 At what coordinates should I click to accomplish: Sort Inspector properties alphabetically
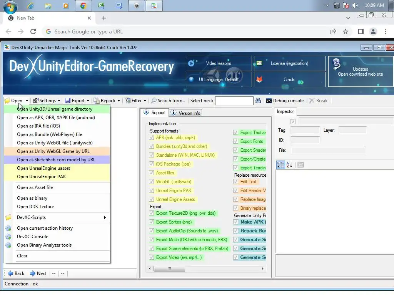tap(289, 164)
